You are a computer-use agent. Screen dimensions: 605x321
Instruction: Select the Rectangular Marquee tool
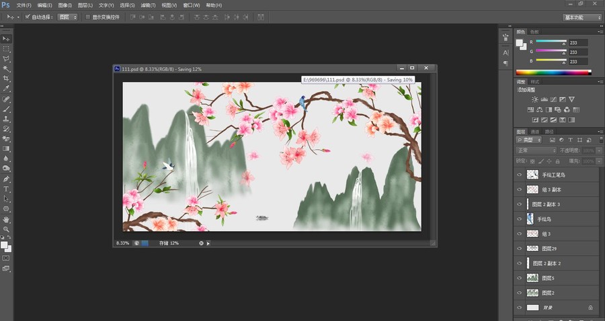tap(6, 49)
